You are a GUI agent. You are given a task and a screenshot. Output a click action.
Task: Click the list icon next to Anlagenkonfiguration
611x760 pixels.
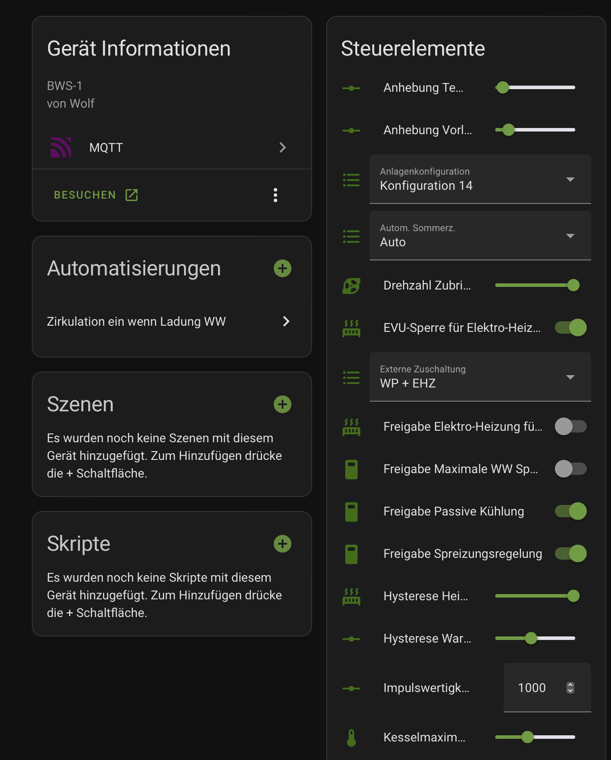(x=351, y=179)
